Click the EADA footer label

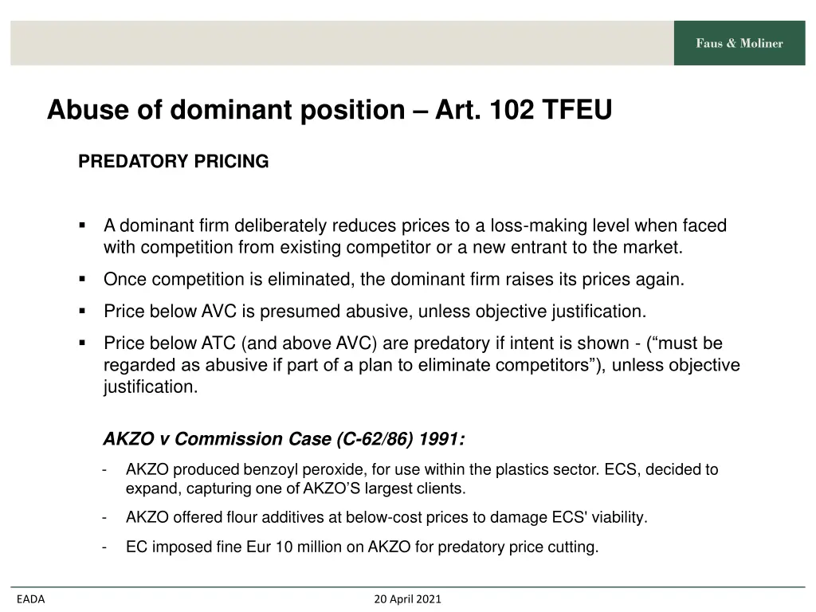(x=31, y=599)
